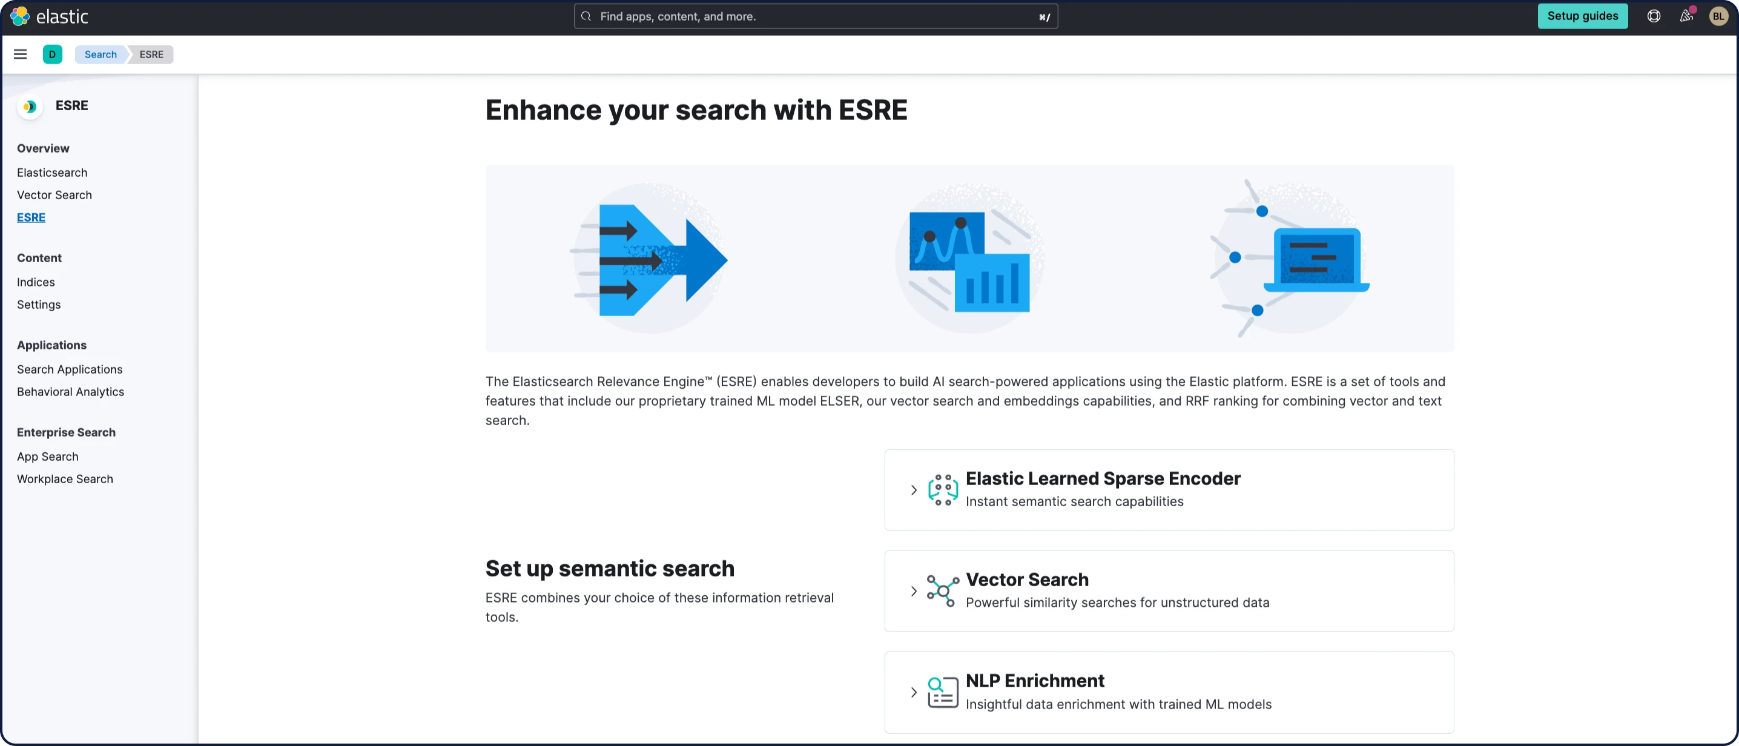The image size is (1739, 746).
Task: Expand the Vector Search panel
Action: click(x=913, y=592)
